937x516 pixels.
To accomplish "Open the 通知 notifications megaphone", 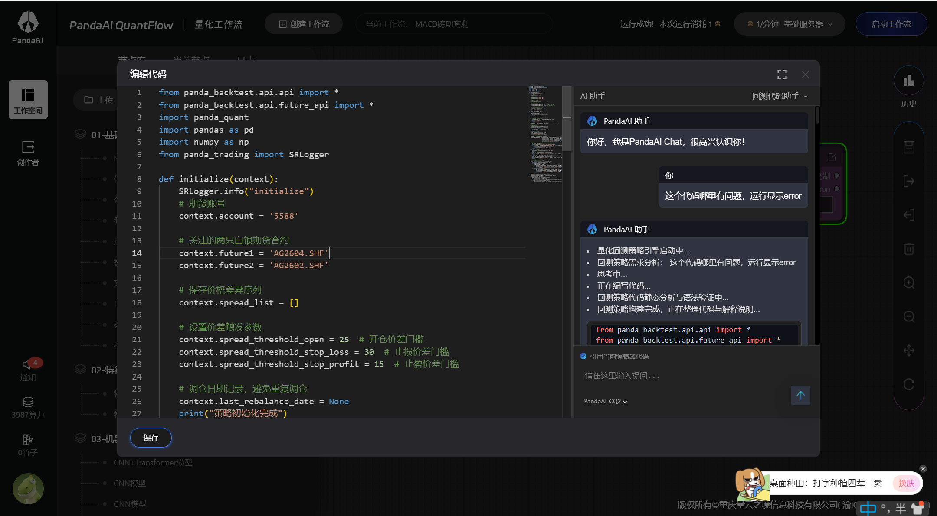I will click(28, 370).
